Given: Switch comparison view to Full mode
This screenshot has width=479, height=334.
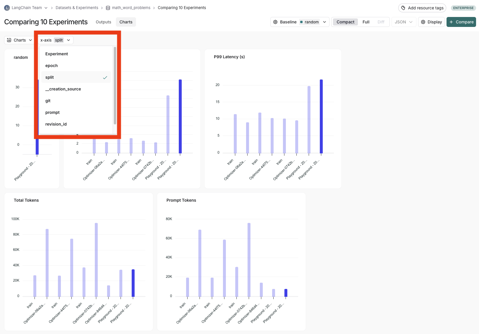Looking at the screenshot, I should pyautogui.click(x=366, y=22).
